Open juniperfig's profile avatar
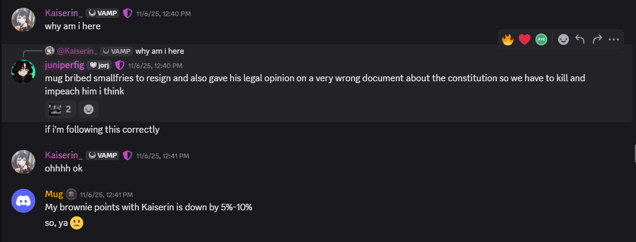Image resolution: width=636 pixels, height=242 pixels. click(24, 72)
